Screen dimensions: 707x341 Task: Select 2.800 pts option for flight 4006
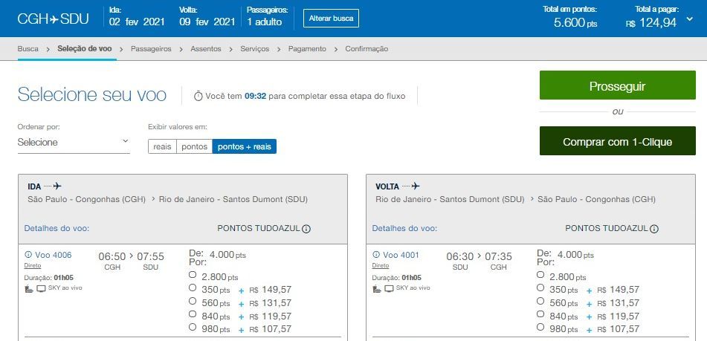coord(193,274)
